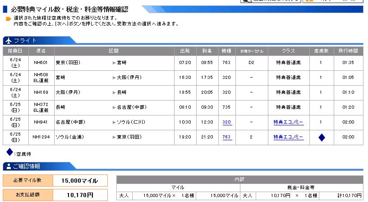This screenshot has width=368, height=202.
Task: Open aircraft link 320 for flight NH941
Action: coord(226,122)
